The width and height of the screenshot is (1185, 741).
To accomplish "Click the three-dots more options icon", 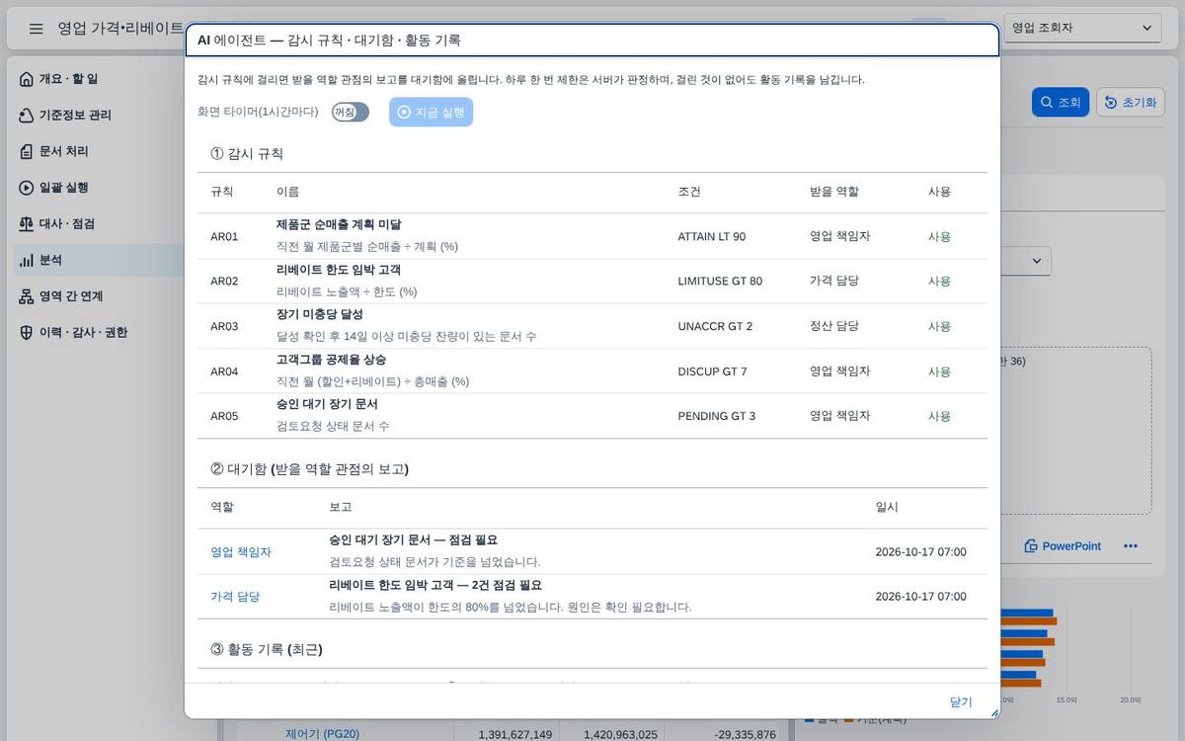I will click(x=1131, y=546).
